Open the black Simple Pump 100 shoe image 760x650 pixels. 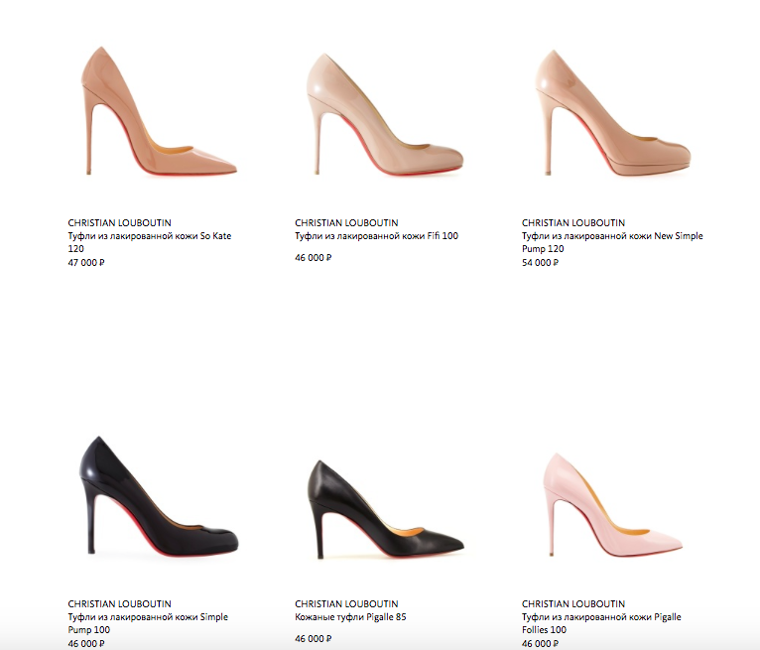point(159,496)
